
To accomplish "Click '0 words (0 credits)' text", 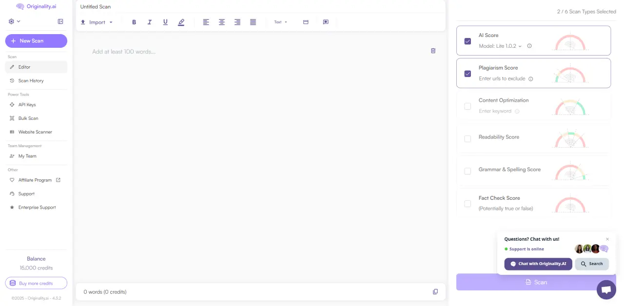I will pos(105,292).
